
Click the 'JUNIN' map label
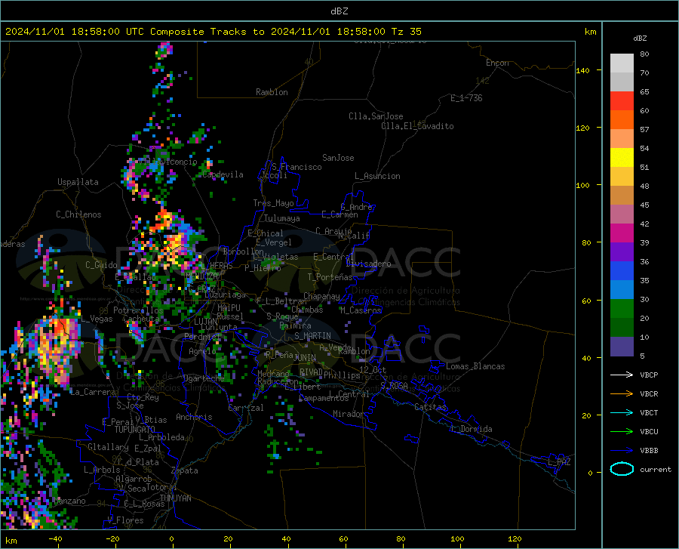point(305,358)
